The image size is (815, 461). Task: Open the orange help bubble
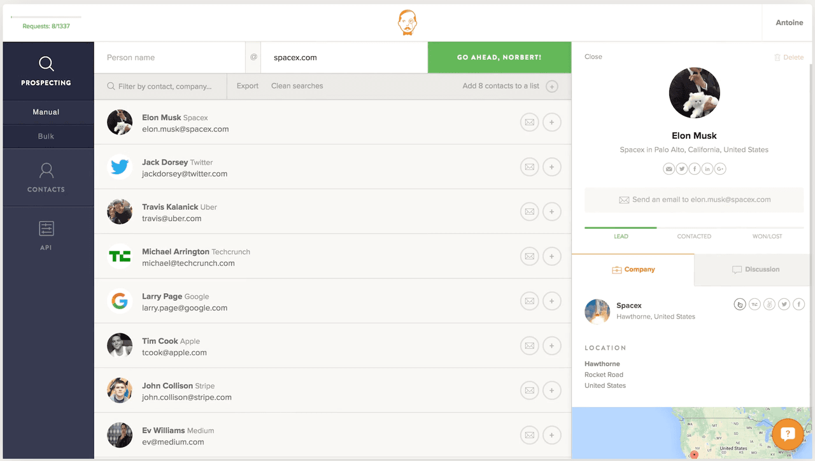click(x=788, y=434)
